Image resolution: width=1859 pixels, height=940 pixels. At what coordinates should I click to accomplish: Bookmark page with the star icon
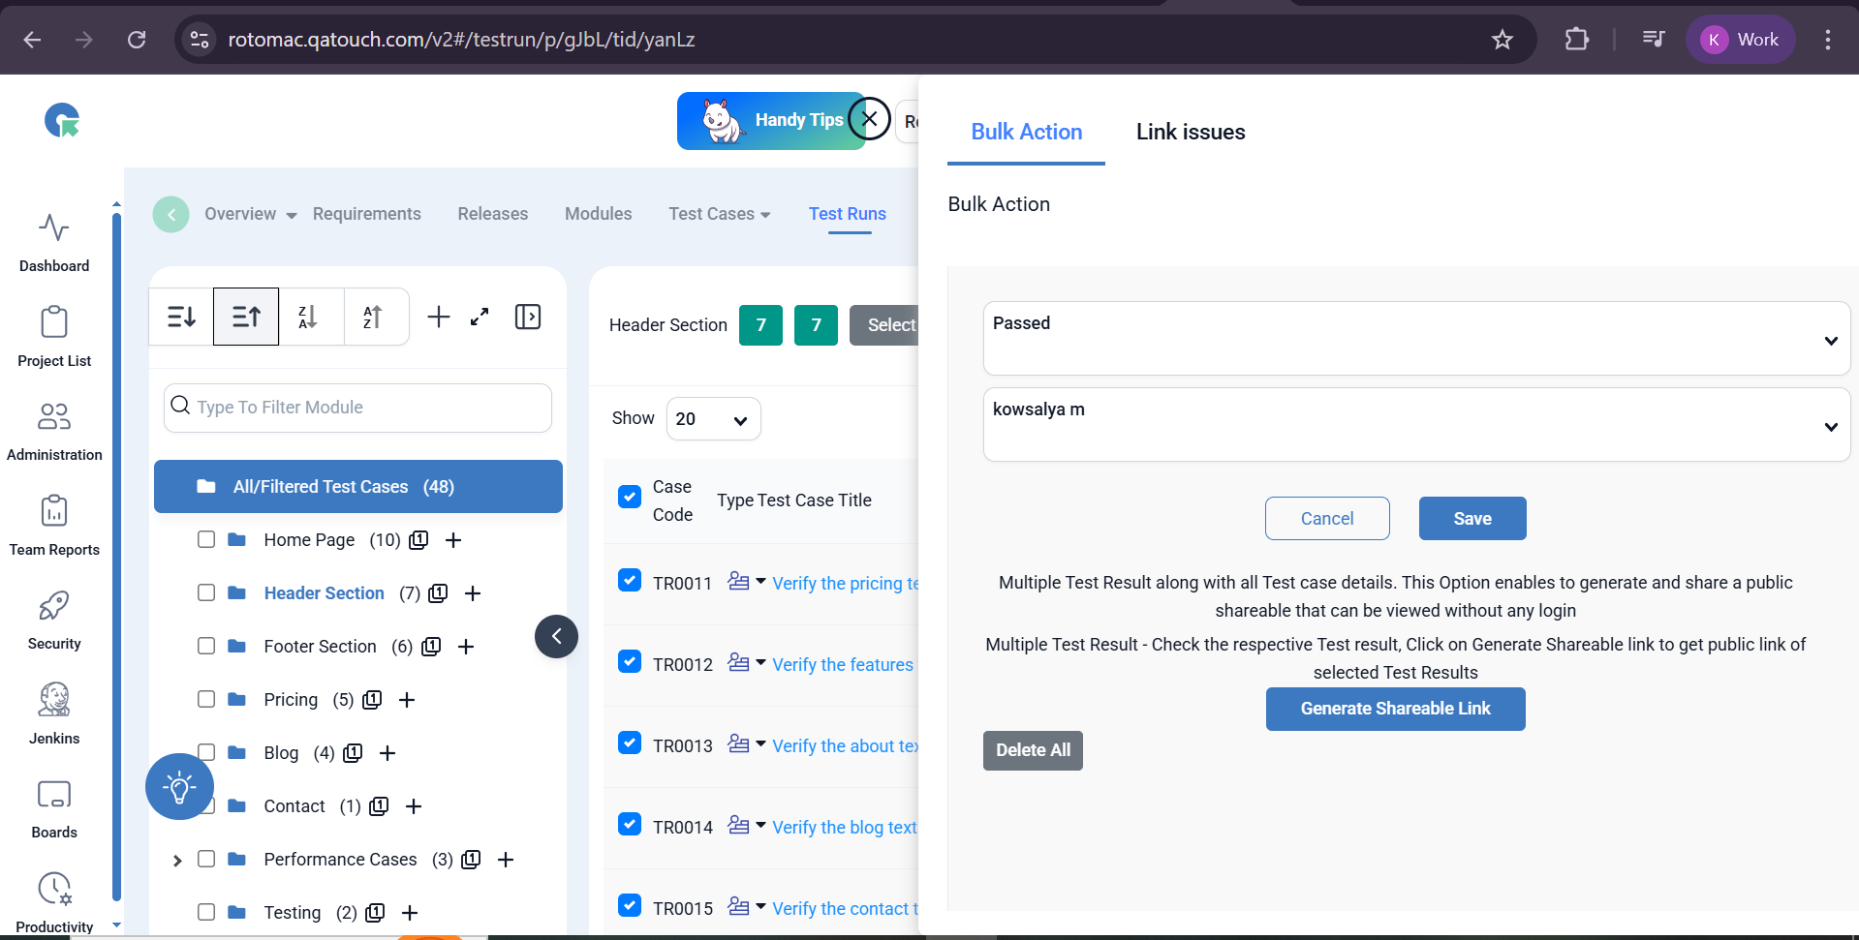point(1502,40)
